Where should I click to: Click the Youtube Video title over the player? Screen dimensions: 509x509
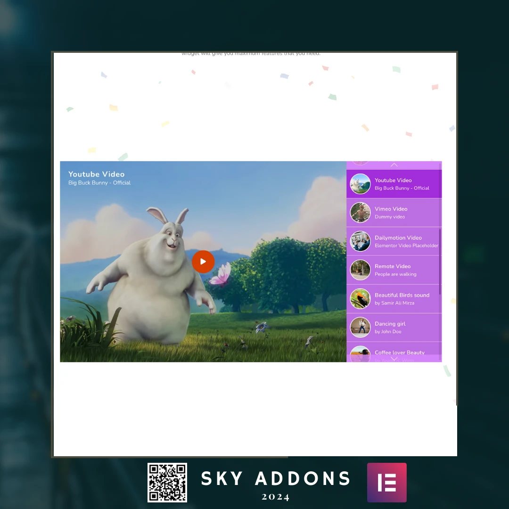tap(97, 174)
